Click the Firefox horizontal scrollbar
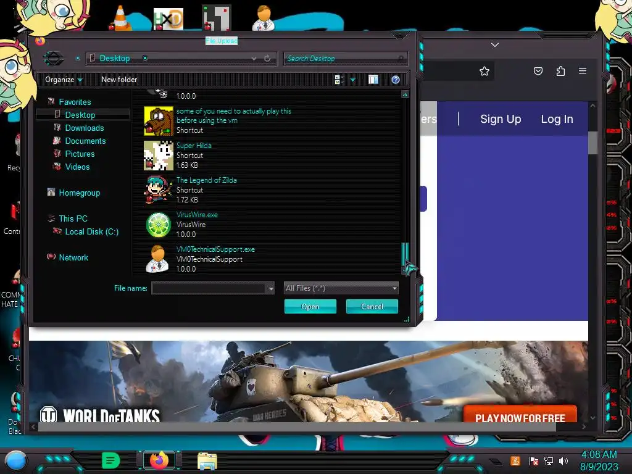This screenshot has width=632, height=474. click(x=297, y=426)
